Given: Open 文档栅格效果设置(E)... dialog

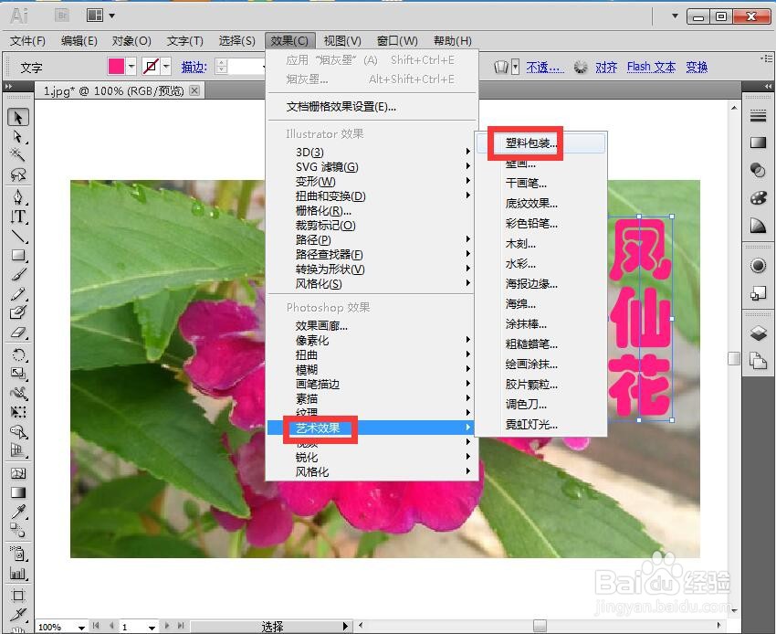Looking at the screenshot, I should point(372,107).
